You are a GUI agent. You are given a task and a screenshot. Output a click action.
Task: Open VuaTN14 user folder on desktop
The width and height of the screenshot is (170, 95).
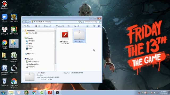[x=5, y=56]
